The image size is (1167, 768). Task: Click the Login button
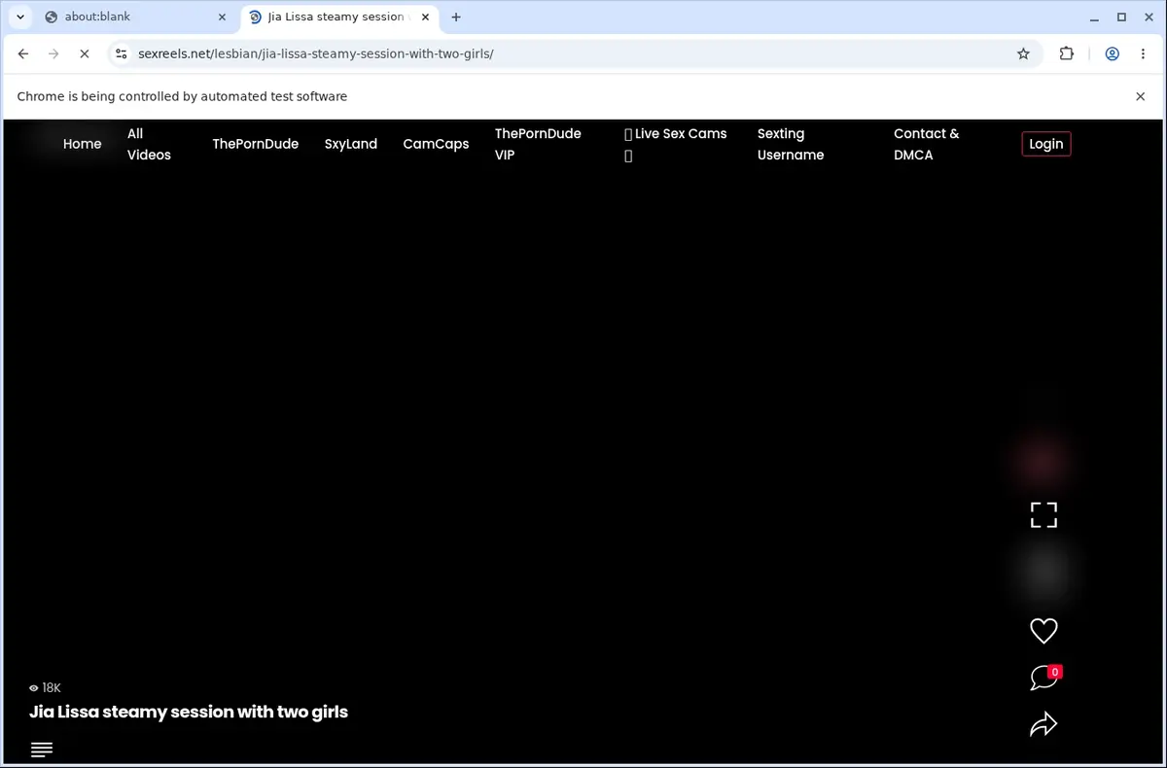1046,144
